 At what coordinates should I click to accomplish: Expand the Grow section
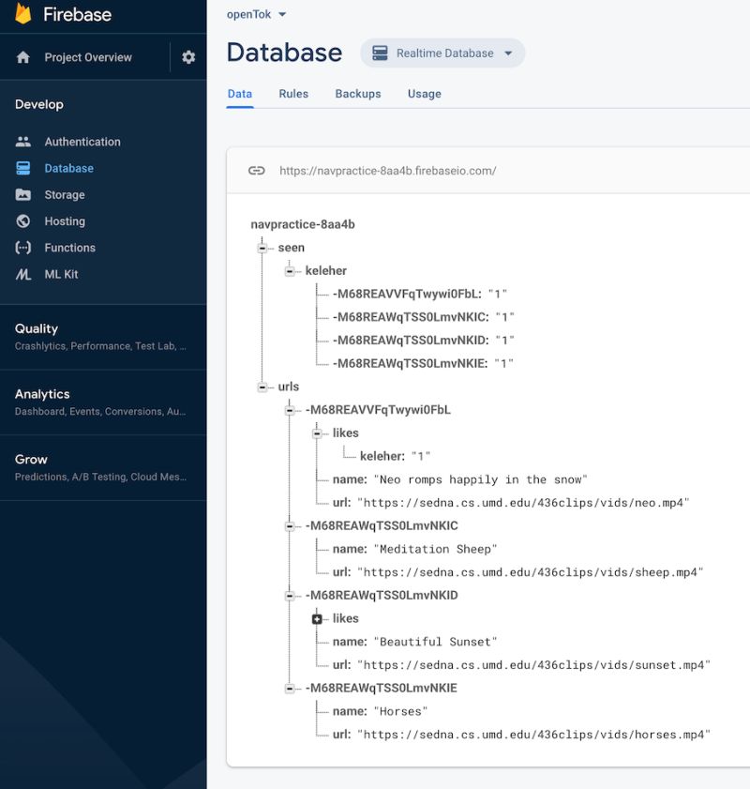click(x=103, y=468)
